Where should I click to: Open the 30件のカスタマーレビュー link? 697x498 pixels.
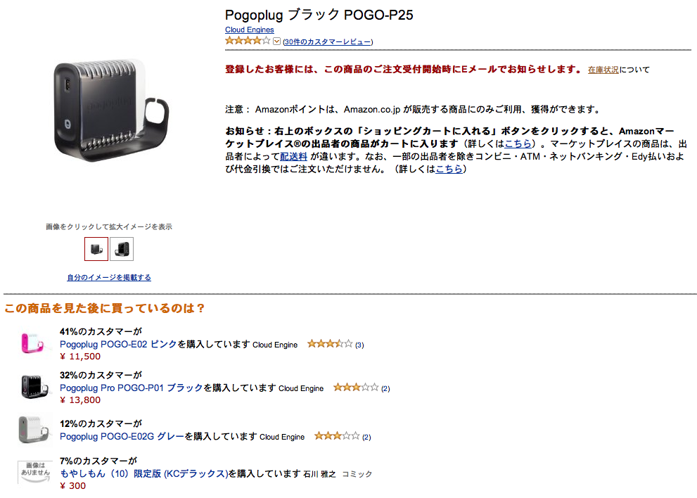[328, 41]
